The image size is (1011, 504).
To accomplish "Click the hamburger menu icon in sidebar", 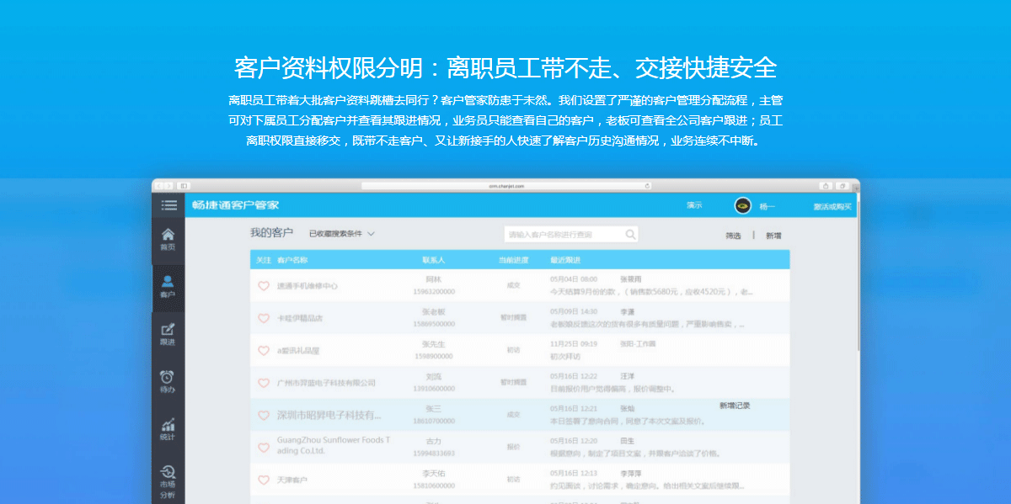I will click(169, 205).
